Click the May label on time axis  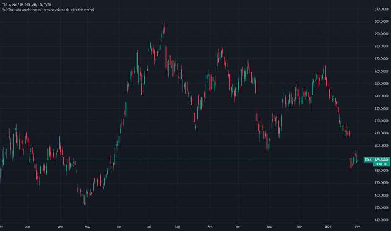tap(87, 227)
